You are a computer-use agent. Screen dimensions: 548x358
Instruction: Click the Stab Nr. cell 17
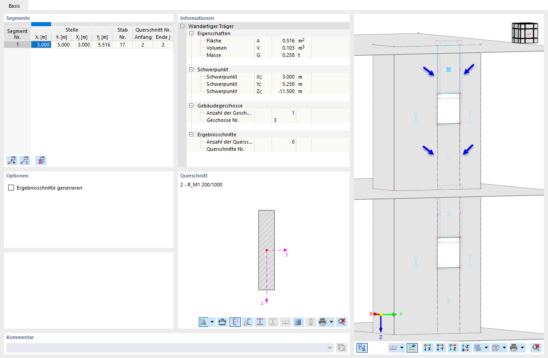pos(122,45)
